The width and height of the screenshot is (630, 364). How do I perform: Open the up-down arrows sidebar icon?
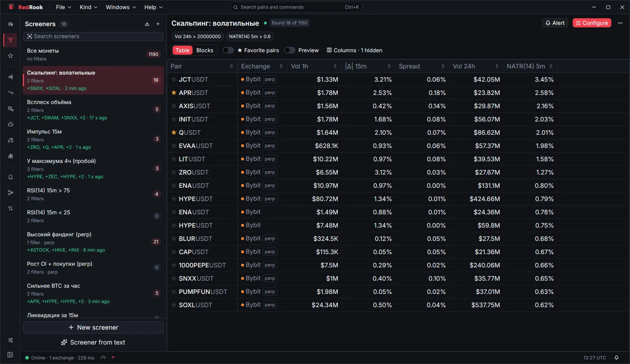coord(10,208)
